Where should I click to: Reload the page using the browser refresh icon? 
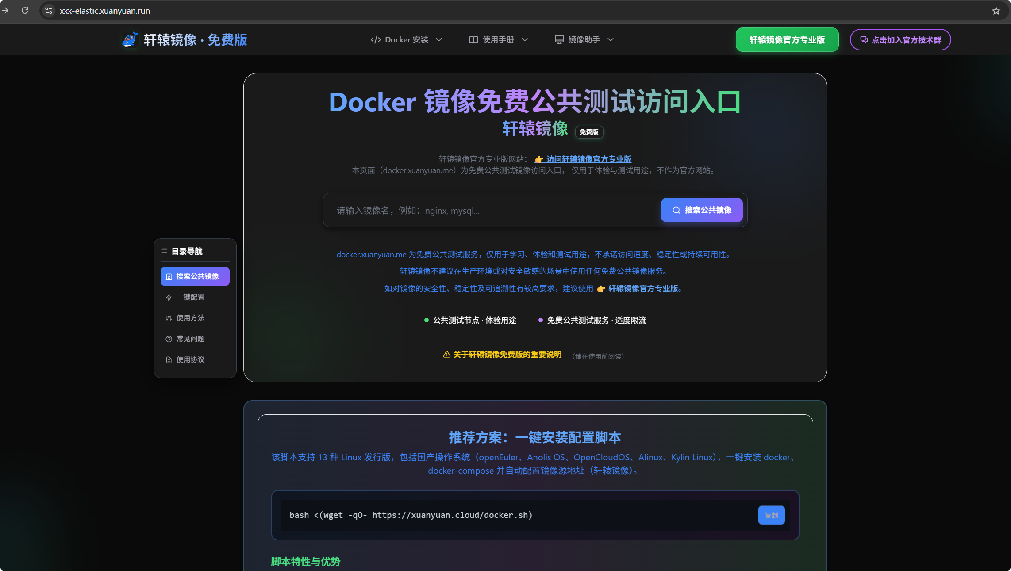tap(25, 11)
